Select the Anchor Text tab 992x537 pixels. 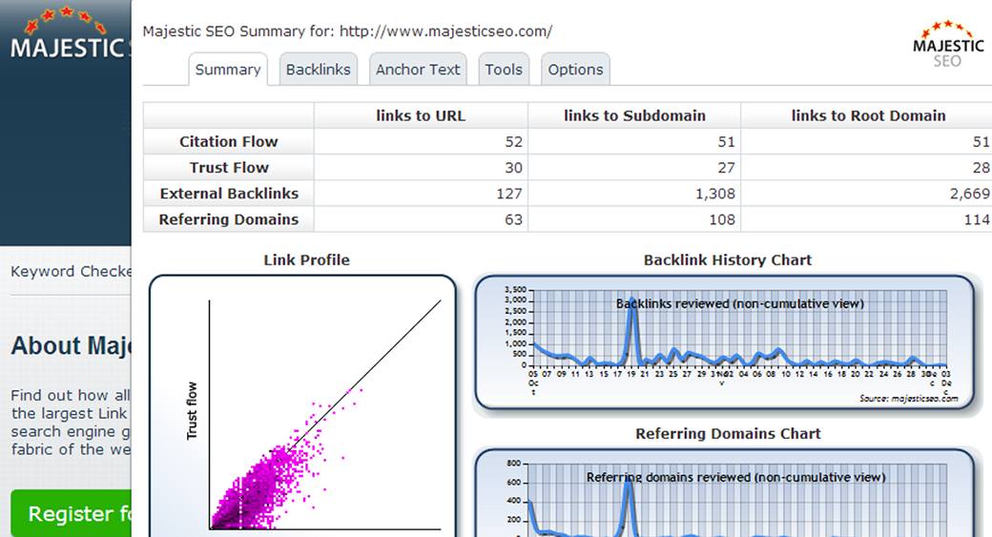click(x=418, y=70)
